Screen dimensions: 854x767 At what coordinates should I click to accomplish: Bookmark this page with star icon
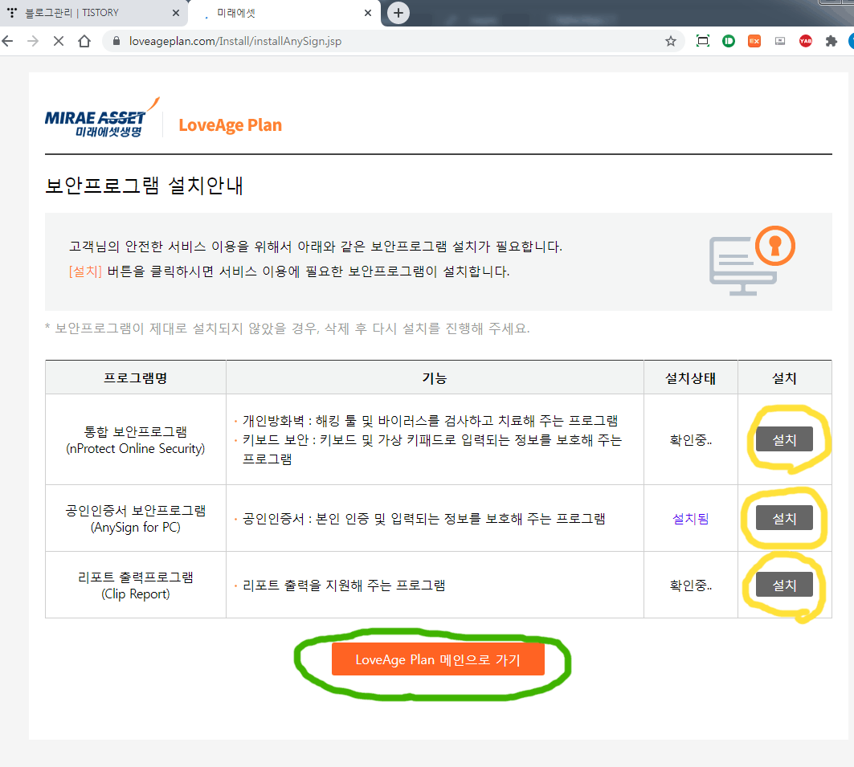[x=671, y=41]
